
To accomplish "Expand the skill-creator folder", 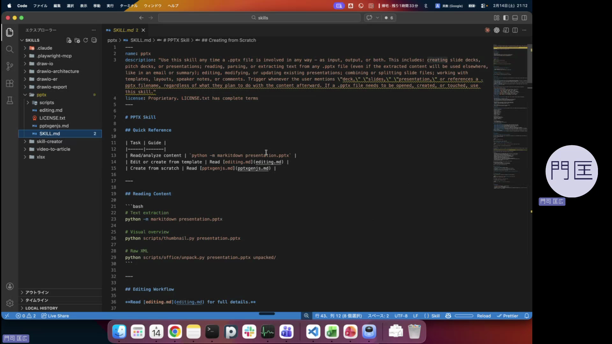I will 49,141.
